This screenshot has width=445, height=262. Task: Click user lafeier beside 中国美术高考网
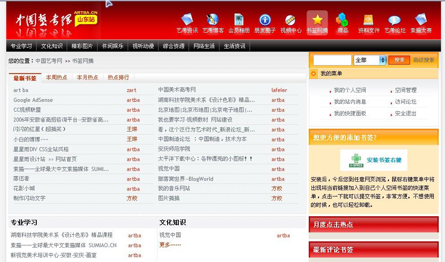coord(279,90)
